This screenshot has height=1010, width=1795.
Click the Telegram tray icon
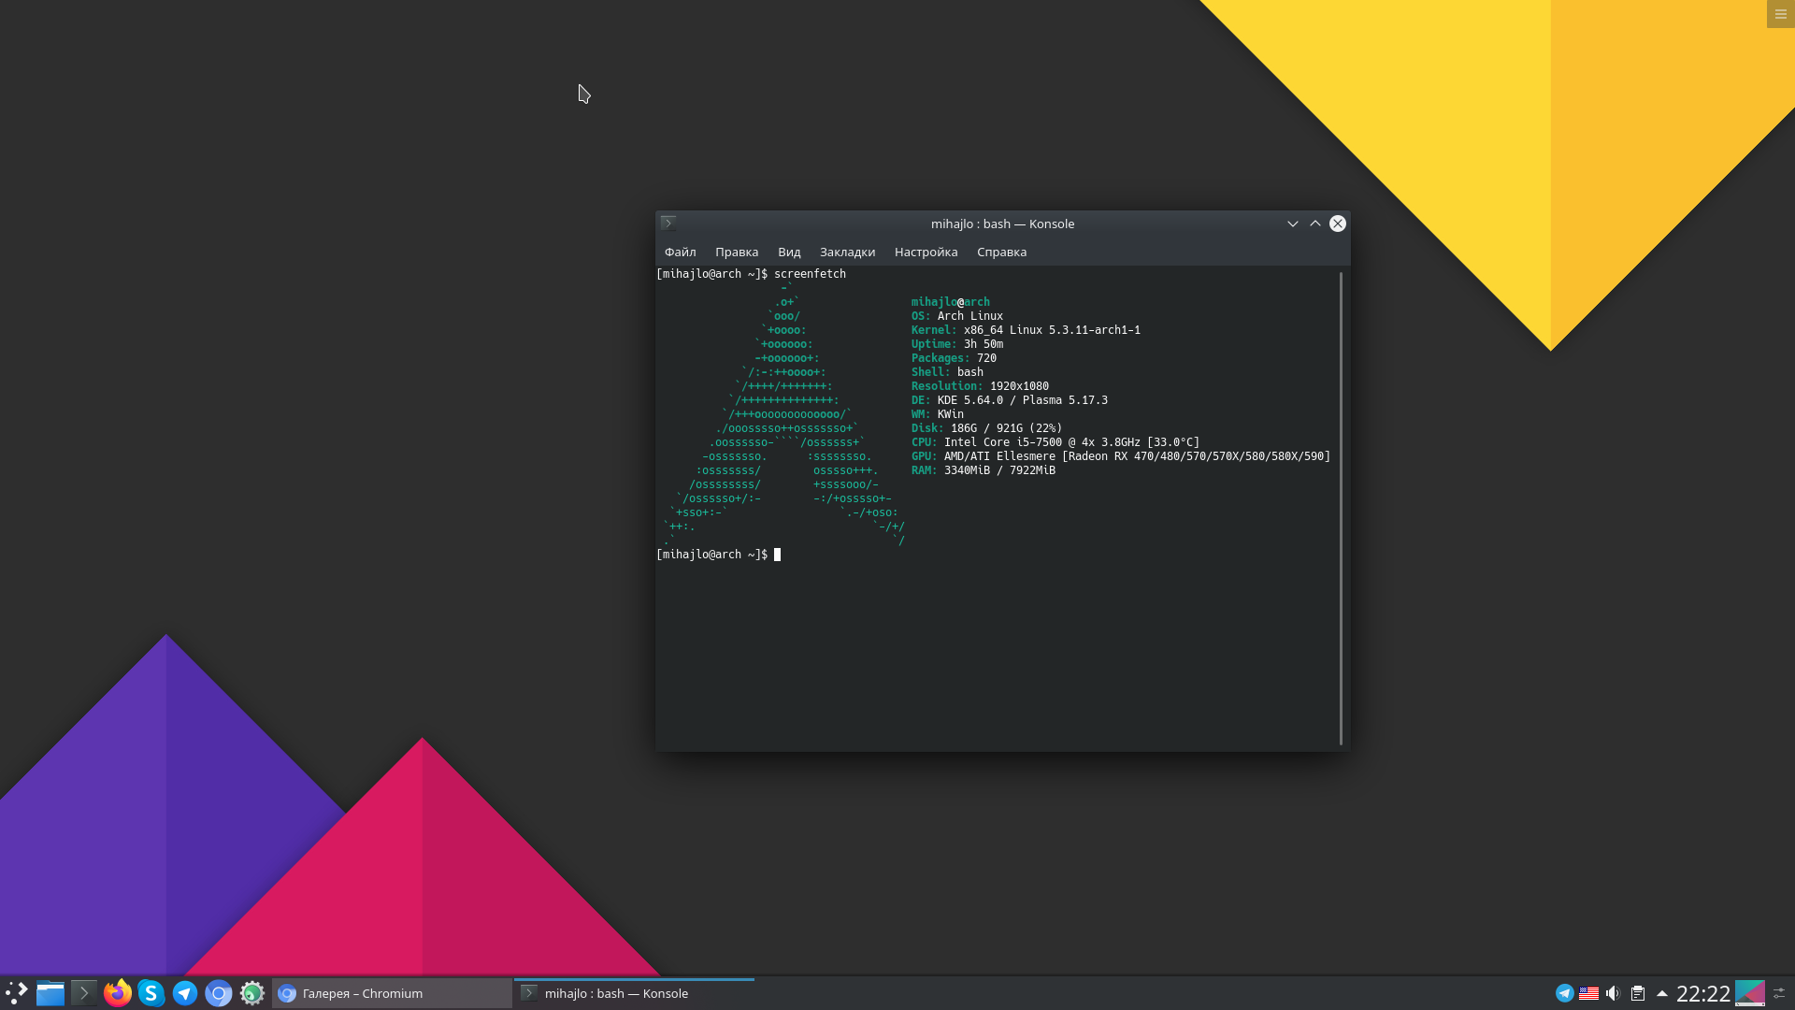[1564, 993]
